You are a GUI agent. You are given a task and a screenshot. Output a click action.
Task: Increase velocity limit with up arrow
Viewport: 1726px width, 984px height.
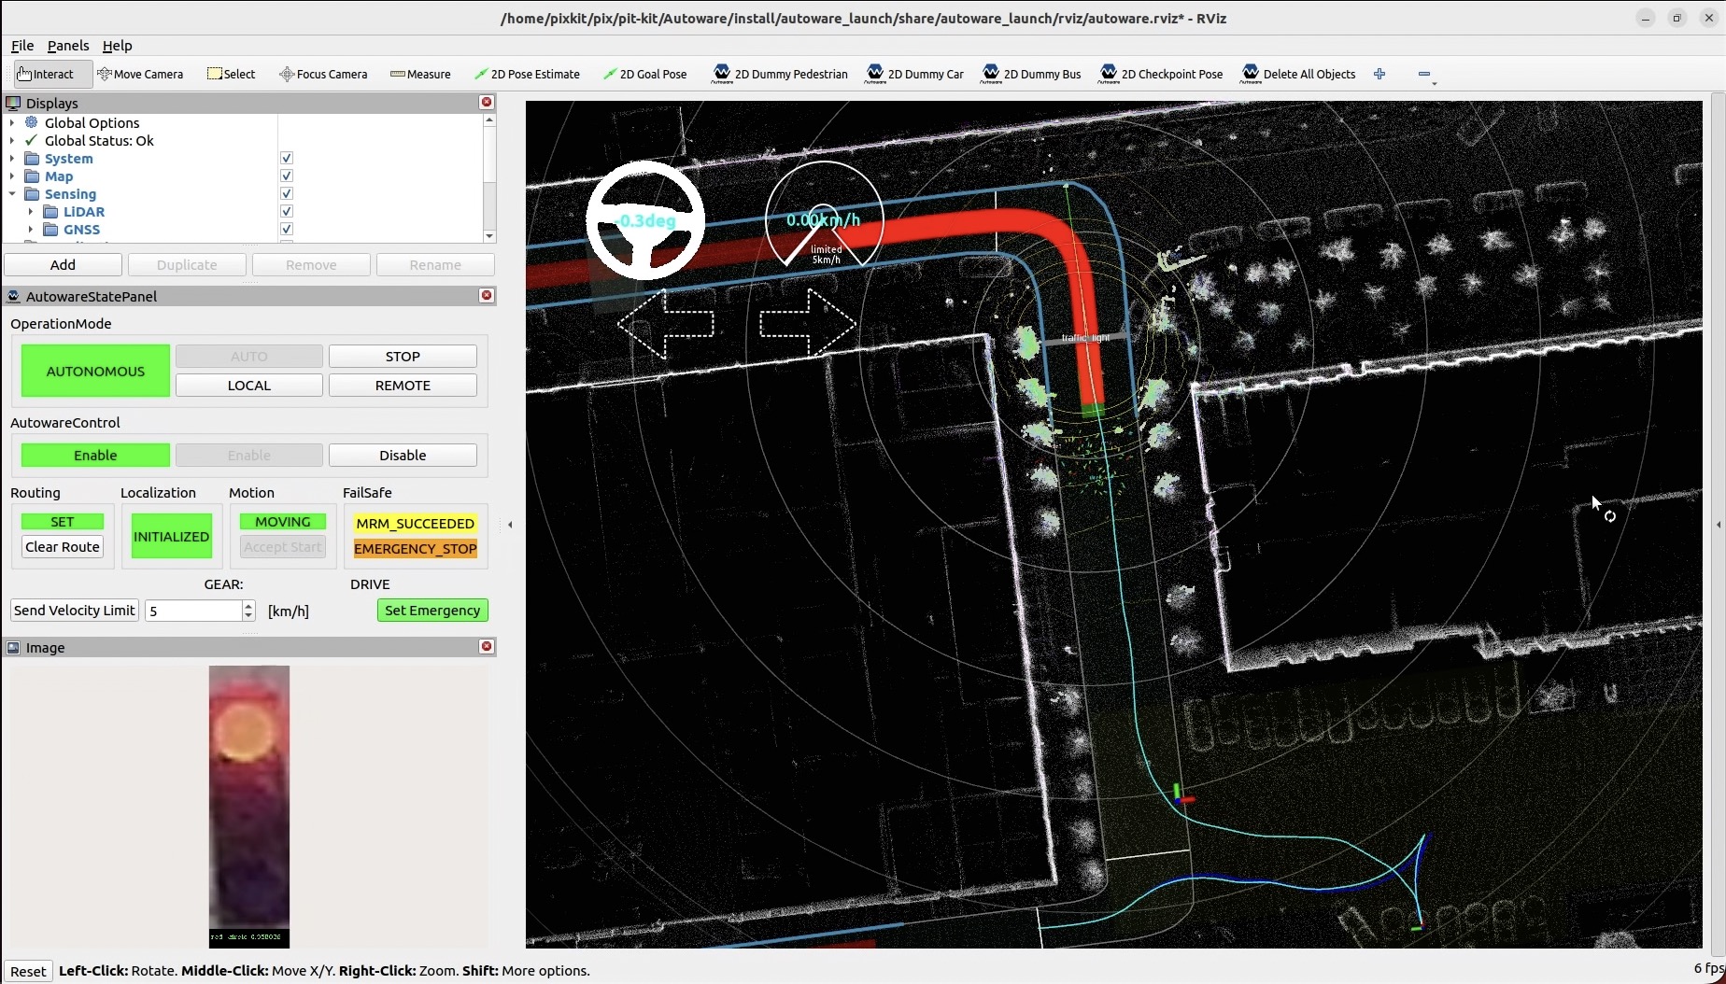pyautogui.click(x=248, y=605)
